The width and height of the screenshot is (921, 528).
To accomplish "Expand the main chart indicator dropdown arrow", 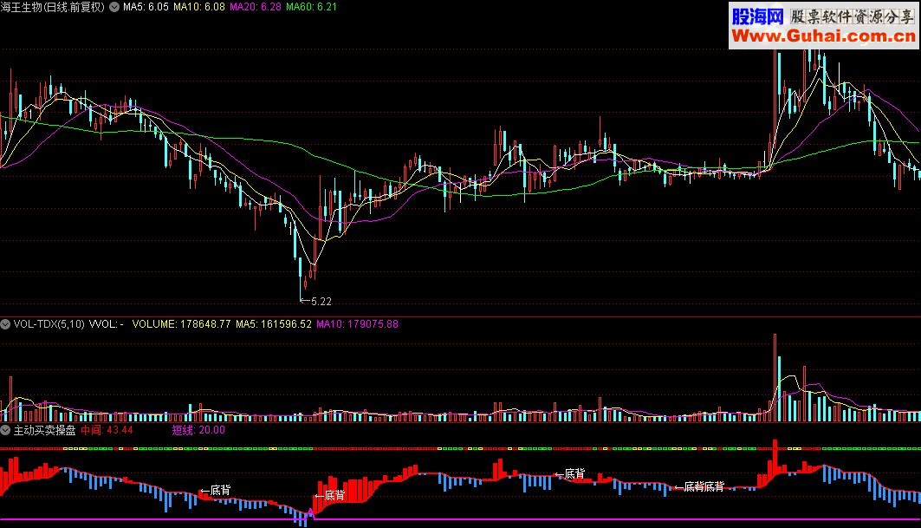I will tap(114, 7).
